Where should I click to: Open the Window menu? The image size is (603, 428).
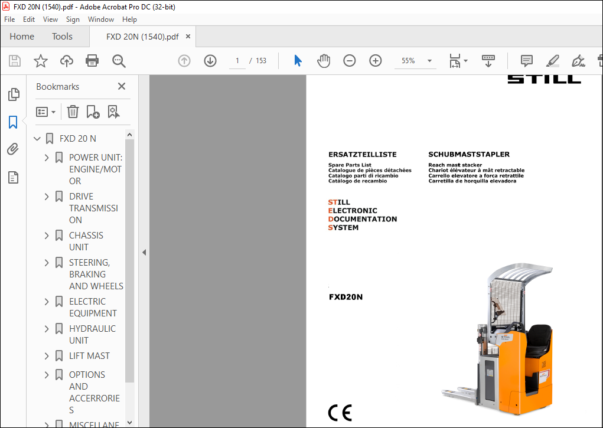point(101,19)
